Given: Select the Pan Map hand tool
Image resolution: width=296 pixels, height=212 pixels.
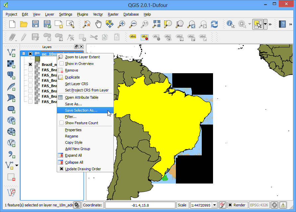Looking at the screenshot, I should click(98, 24).
